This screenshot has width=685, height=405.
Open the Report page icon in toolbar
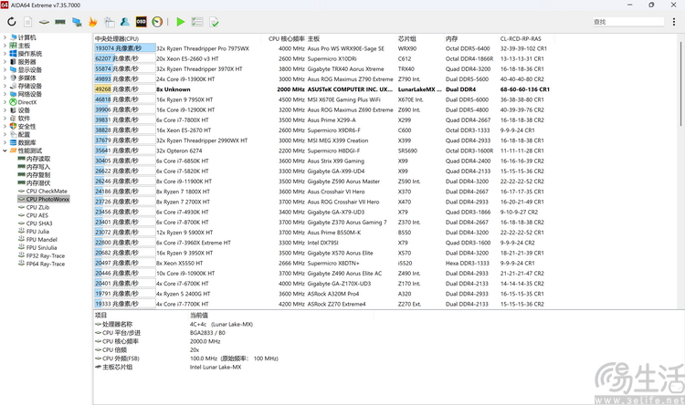tap(27, 21)
